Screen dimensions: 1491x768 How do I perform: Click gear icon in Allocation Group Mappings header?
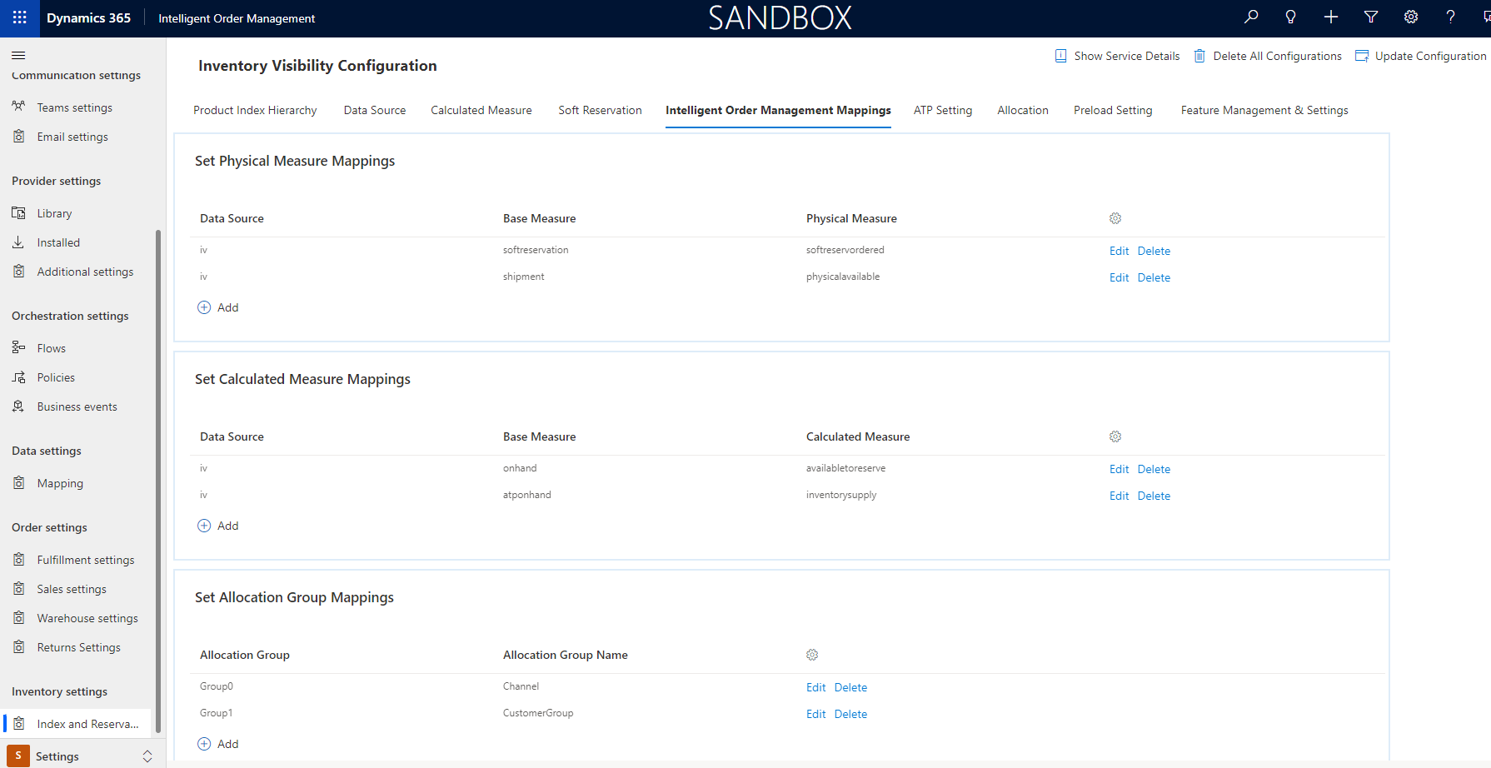812,655
